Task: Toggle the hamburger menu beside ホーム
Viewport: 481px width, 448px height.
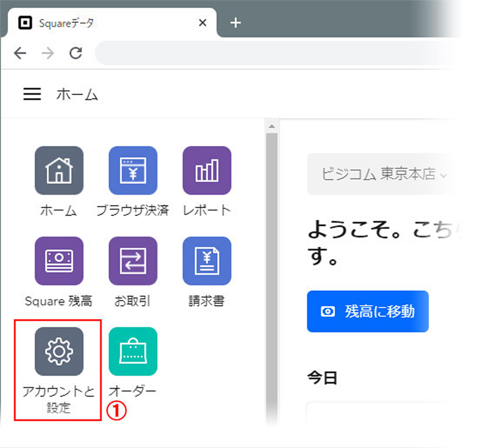Action: click(32, 94)
